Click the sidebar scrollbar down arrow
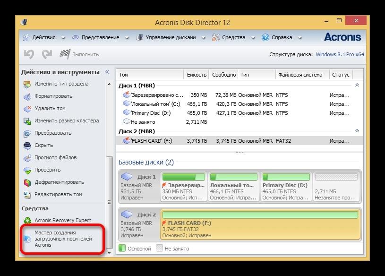 coord(109,253)
